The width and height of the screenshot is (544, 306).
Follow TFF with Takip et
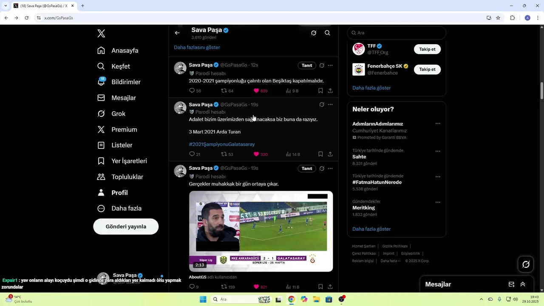(427, 49)
